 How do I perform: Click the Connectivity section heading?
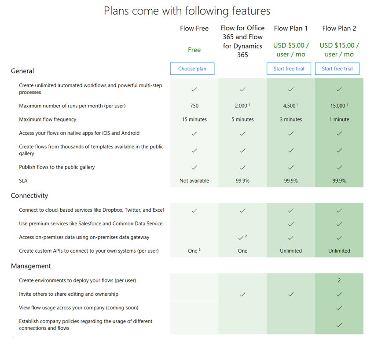click(29, 195)
